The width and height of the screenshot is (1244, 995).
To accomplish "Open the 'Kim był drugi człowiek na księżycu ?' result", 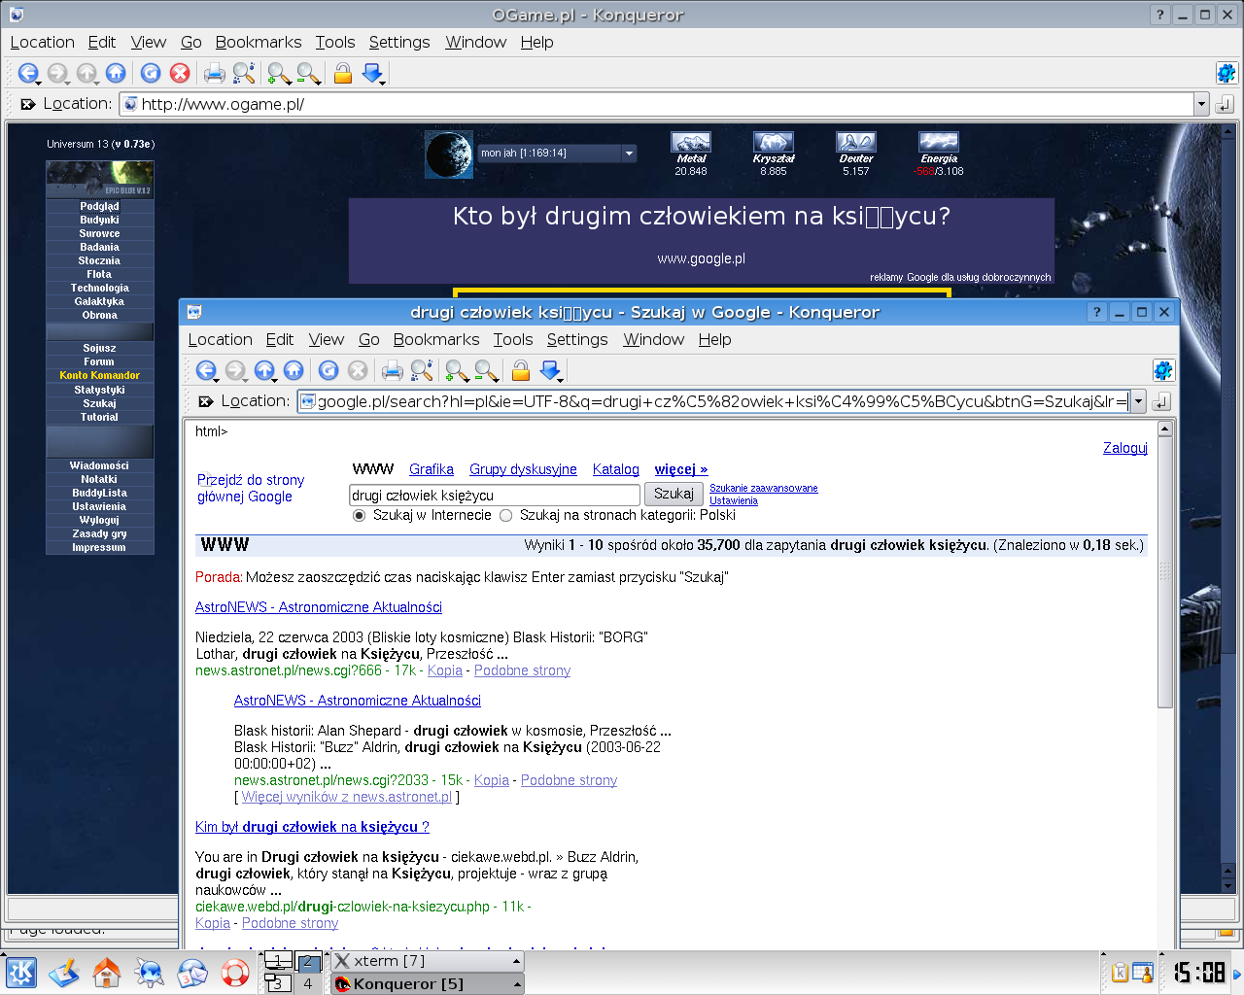I will 312,827.
